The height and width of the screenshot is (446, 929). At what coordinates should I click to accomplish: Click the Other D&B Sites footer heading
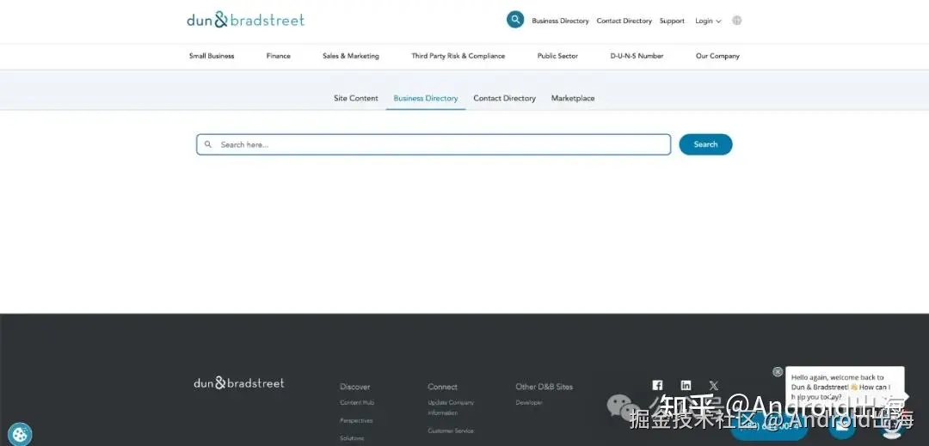(x=544, y=387)
